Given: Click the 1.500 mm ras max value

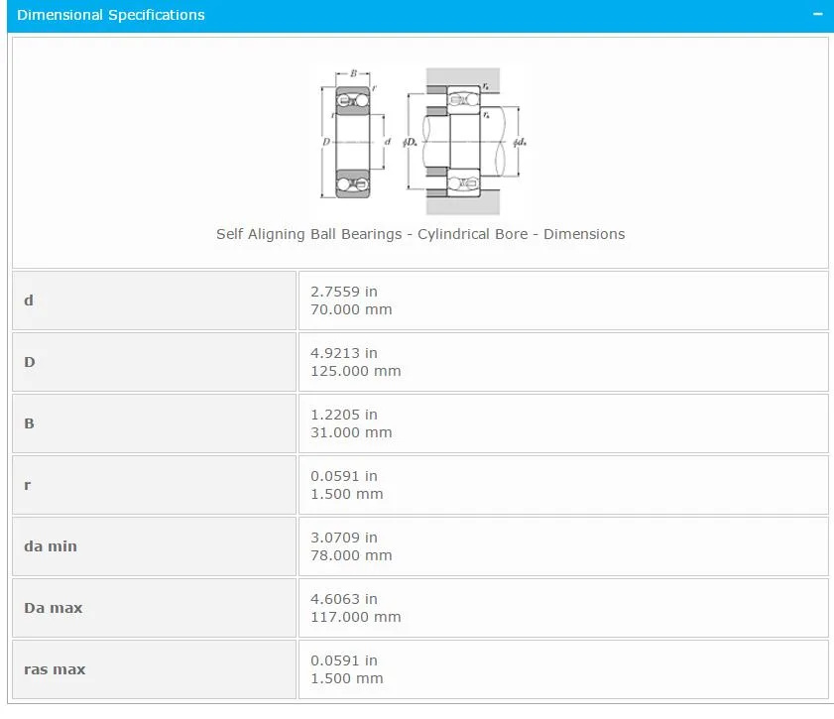Looking at the screenshot, I should [x=347, y=678].
